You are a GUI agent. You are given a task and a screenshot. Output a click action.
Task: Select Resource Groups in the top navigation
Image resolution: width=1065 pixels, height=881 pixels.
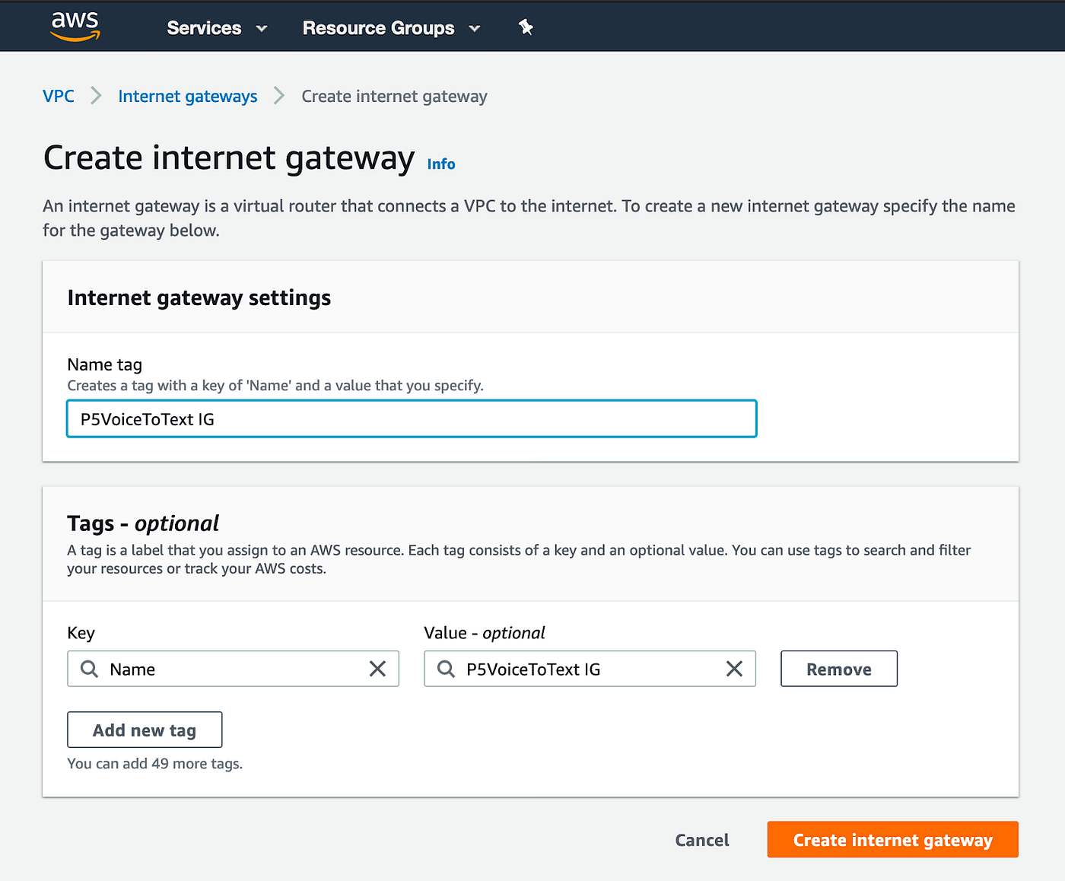378,27
